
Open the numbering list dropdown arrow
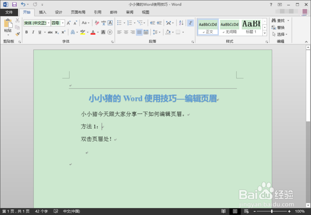[x=134, y=23]
